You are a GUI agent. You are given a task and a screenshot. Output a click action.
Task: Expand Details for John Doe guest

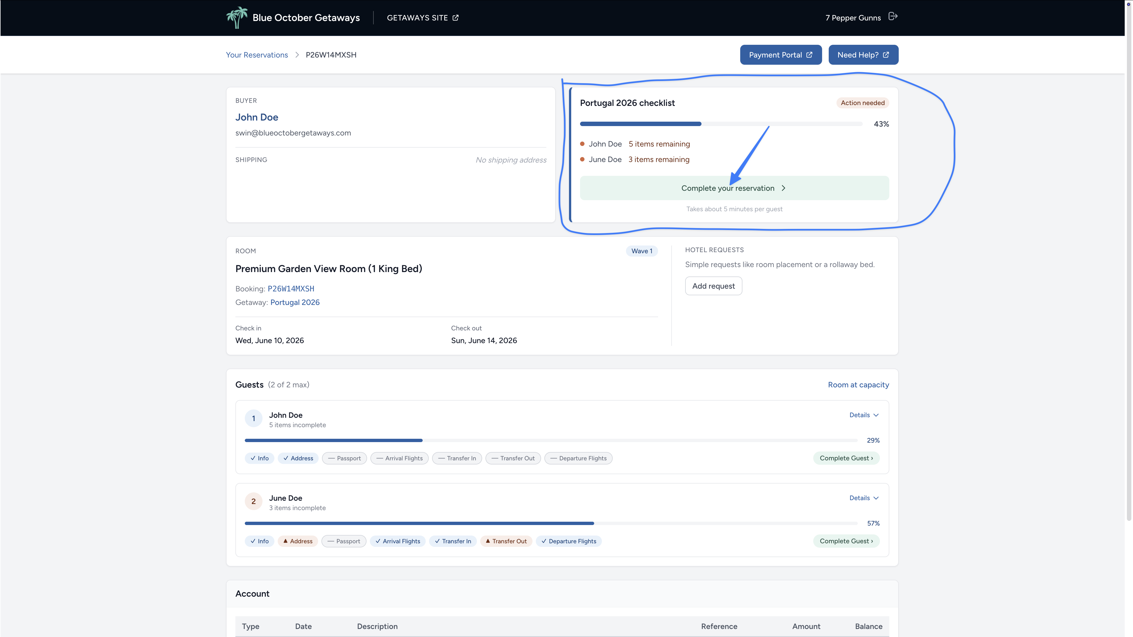pyautogui.click(x=864, y=415)
